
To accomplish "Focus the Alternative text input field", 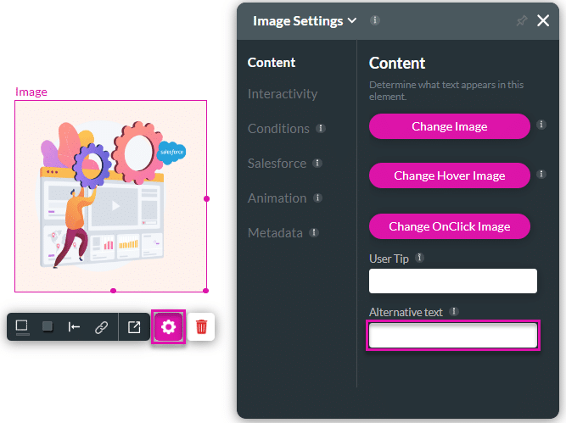I will pyautogui.click(x=452, y=336).
